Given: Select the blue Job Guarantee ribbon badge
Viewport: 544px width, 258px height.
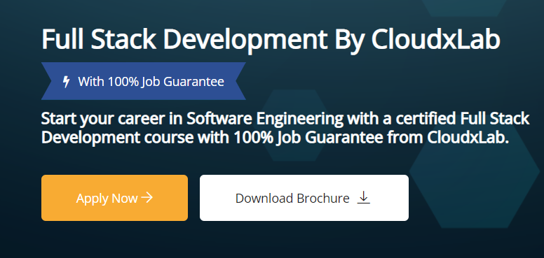Looking at the screenshot, I should tap(144, 81).
